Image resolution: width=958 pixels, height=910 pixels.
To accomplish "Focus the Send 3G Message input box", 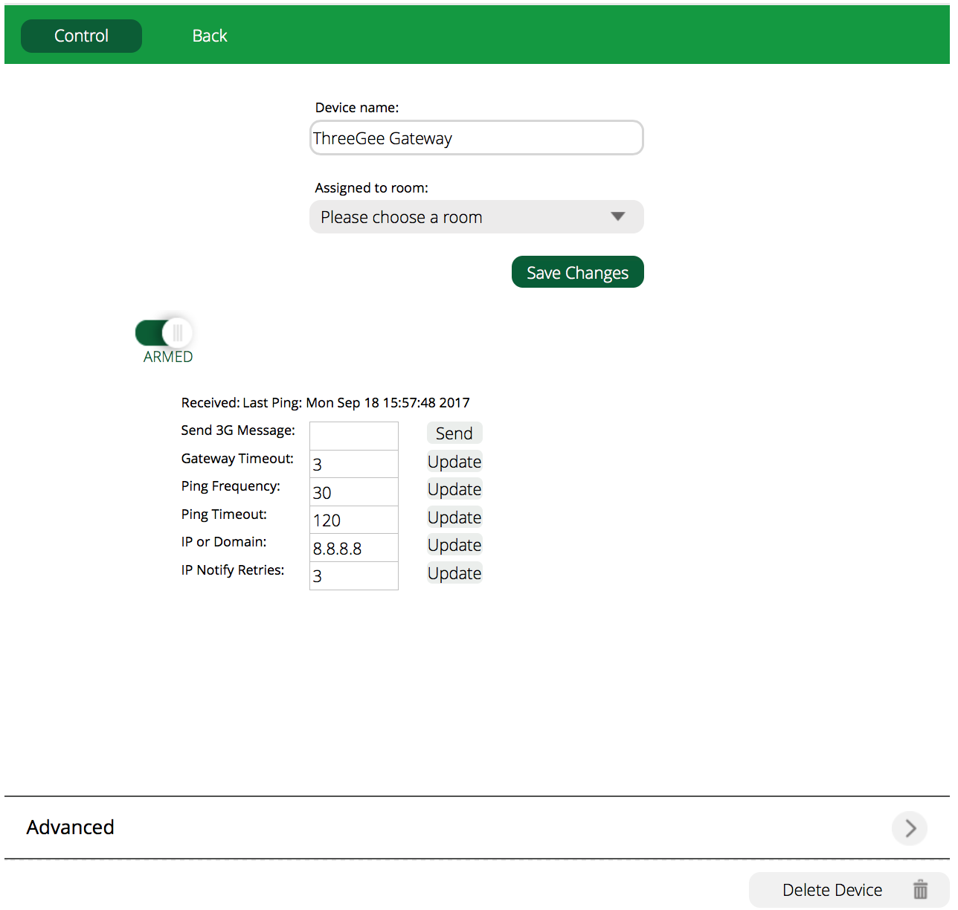I will point(354,436).
